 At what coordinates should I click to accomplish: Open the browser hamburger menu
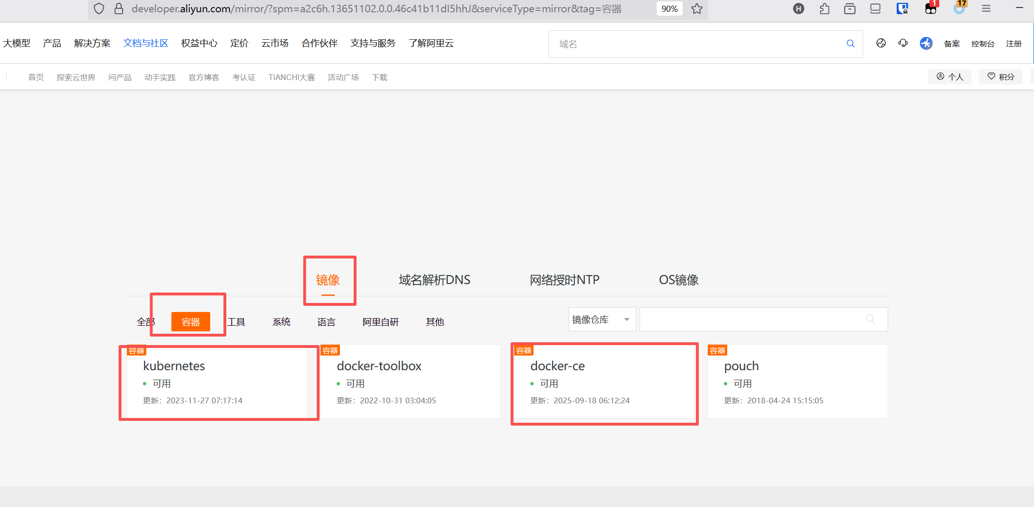tap(986, 9)
